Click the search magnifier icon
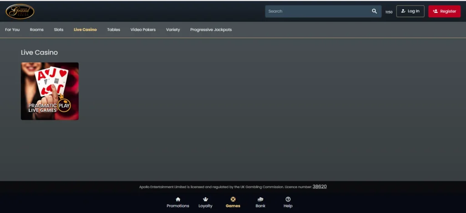The image size is (466, 213). [x=374, y=11]
